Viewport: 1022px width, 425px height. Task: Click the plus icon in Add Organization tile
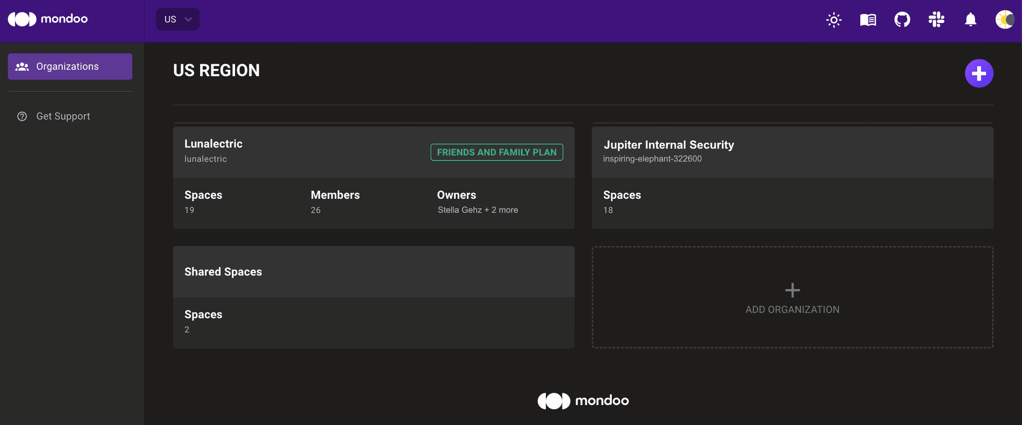(792, 290)
